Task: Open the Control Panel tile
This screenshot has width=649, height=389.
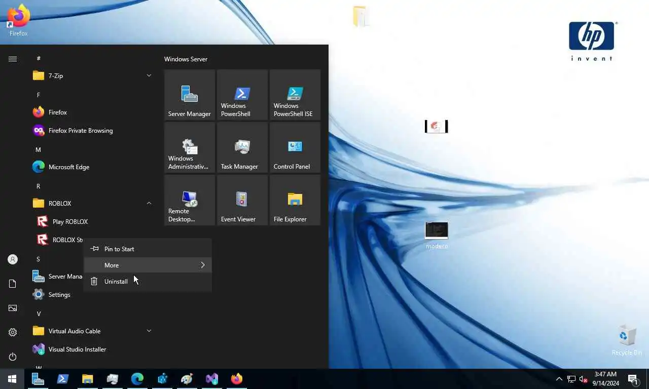Action: click(x=295, y=147)
